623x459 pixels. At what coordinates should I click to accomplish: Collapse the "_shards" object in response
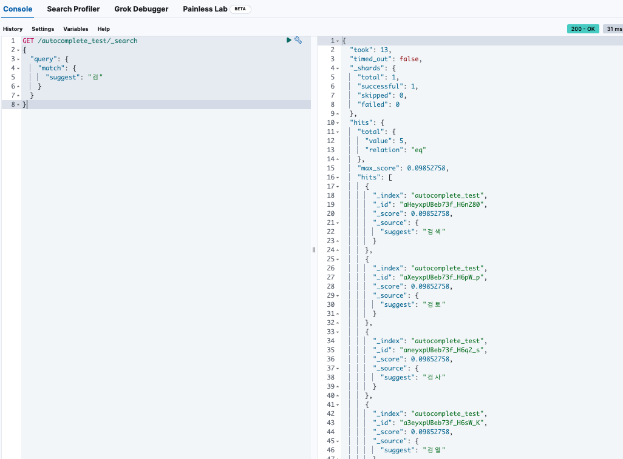338,68
